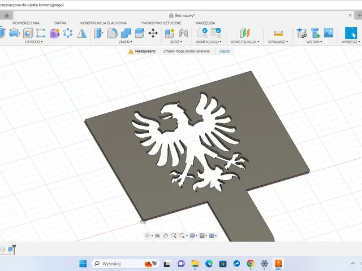362x271 pixels.
Task: Select the Bez nazwy* document tab
Action: click(x=182, y=15)
